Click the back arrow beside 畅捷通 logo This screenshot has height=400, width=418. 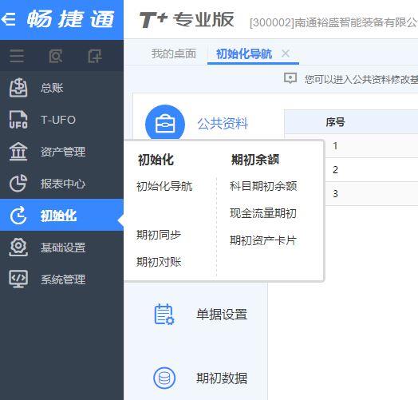click(x=9, y=19)
